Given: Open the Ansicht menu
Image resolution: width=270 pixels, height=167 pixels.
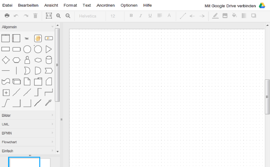Looking at the screenshot, I should [51, 5].
